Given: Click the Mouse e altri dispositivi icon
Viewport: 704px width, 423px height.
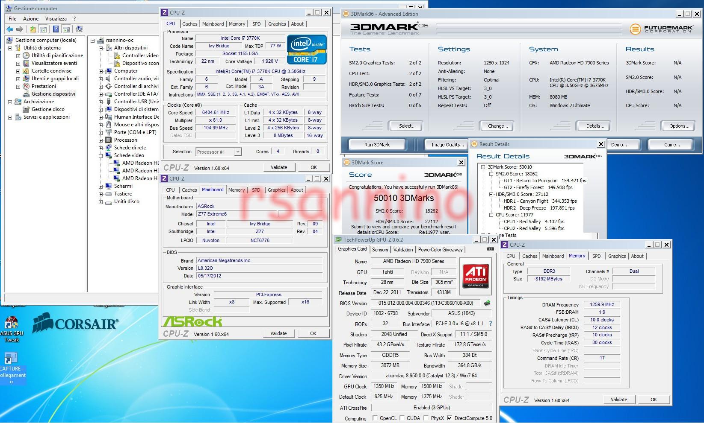Looking at the screenshot, I should coord(109,125).
